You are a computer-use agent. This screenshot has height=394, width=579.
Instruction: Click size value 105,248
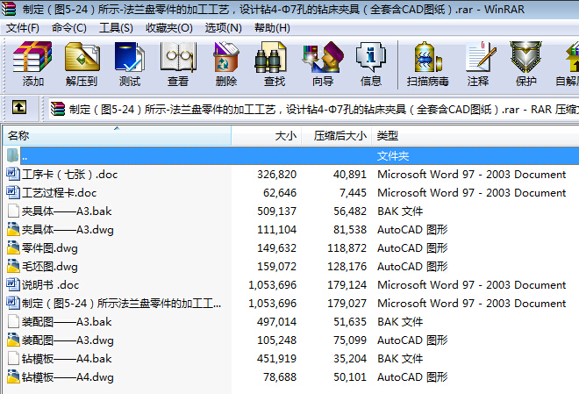click(x=277, y=340)
